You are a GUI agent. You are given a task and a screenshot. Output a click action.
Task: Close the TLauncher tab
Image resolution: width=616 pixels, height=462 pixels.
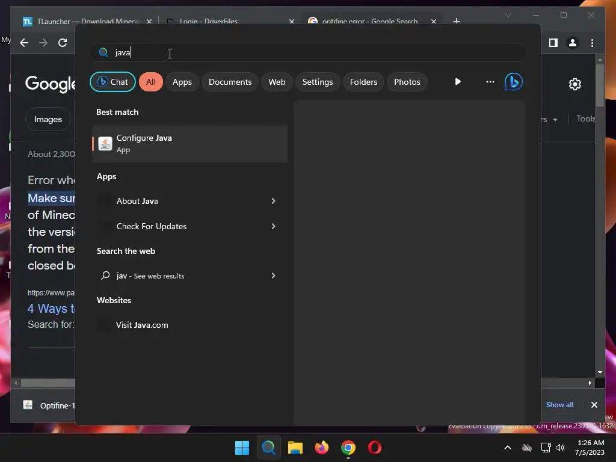click(149, 21)
